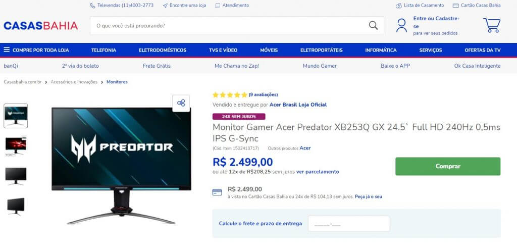This screenshot has width=517, height=249.
Task: Select the red-screen monitor thumbnail
Action: [x=16, y=145]
